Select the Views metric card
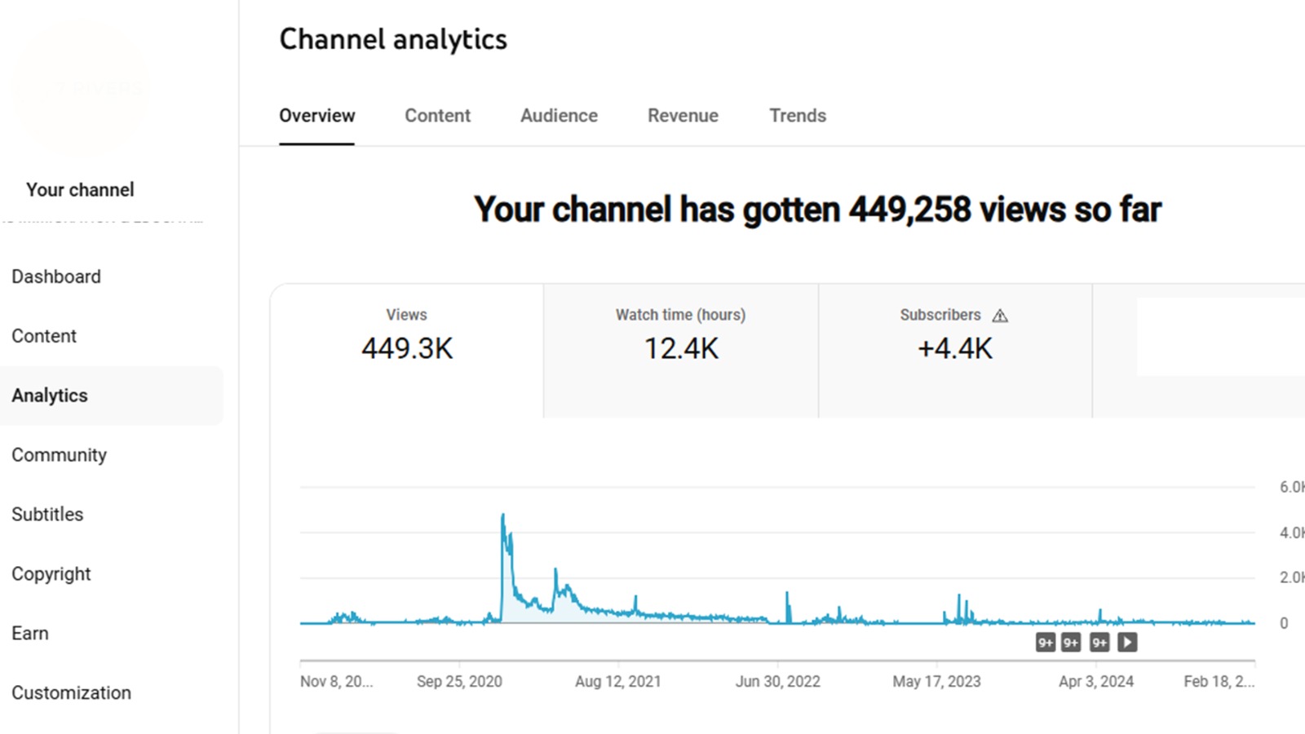This screenshot has width=1305, height=734. click(406, 349)
